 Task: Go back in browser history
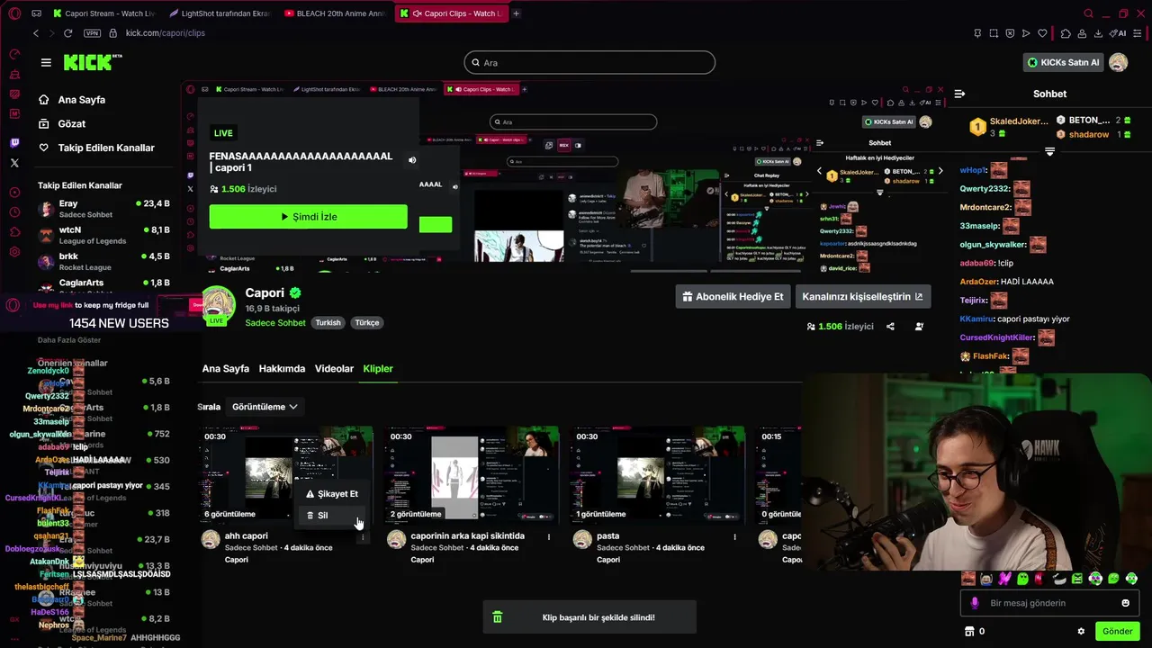coord(36,33)
